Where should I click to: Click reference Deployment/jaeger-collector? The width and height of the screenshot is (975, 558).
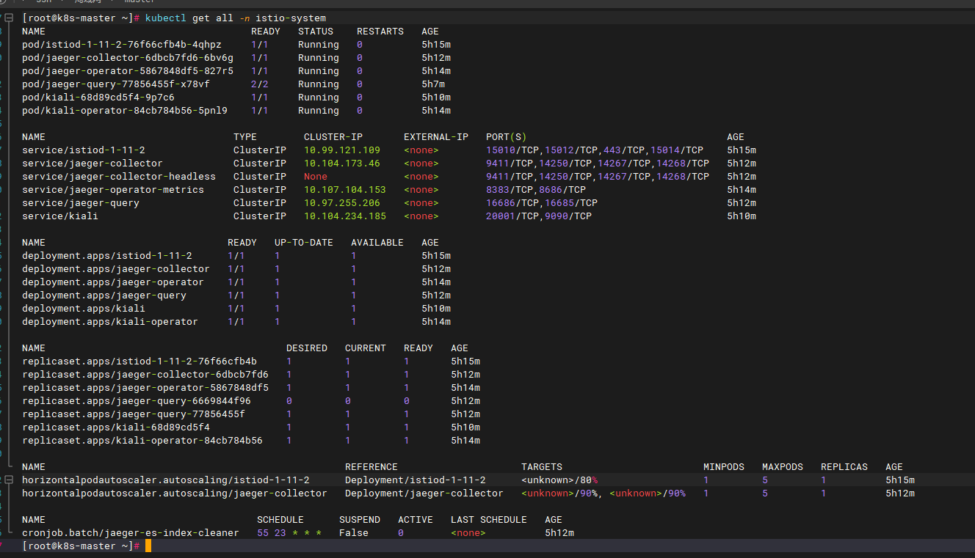[x=424, y=493]
